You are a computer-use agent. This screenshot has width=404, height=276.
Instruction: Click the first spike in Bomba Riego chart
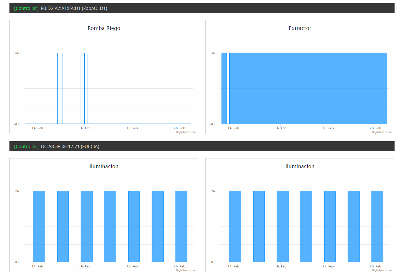point(57,86)
